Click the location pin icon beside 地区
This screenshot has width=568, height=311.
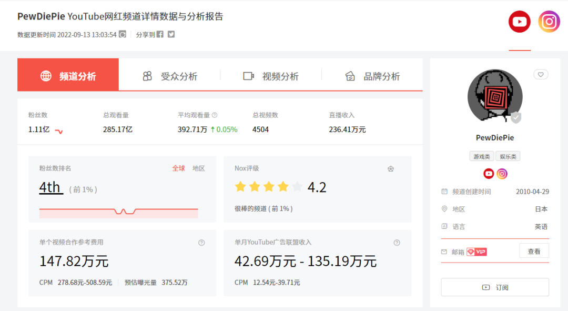(444, 209)
